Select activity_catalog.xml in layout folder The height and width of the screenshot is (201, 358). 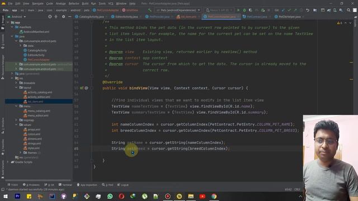click(x=40, y=92)
